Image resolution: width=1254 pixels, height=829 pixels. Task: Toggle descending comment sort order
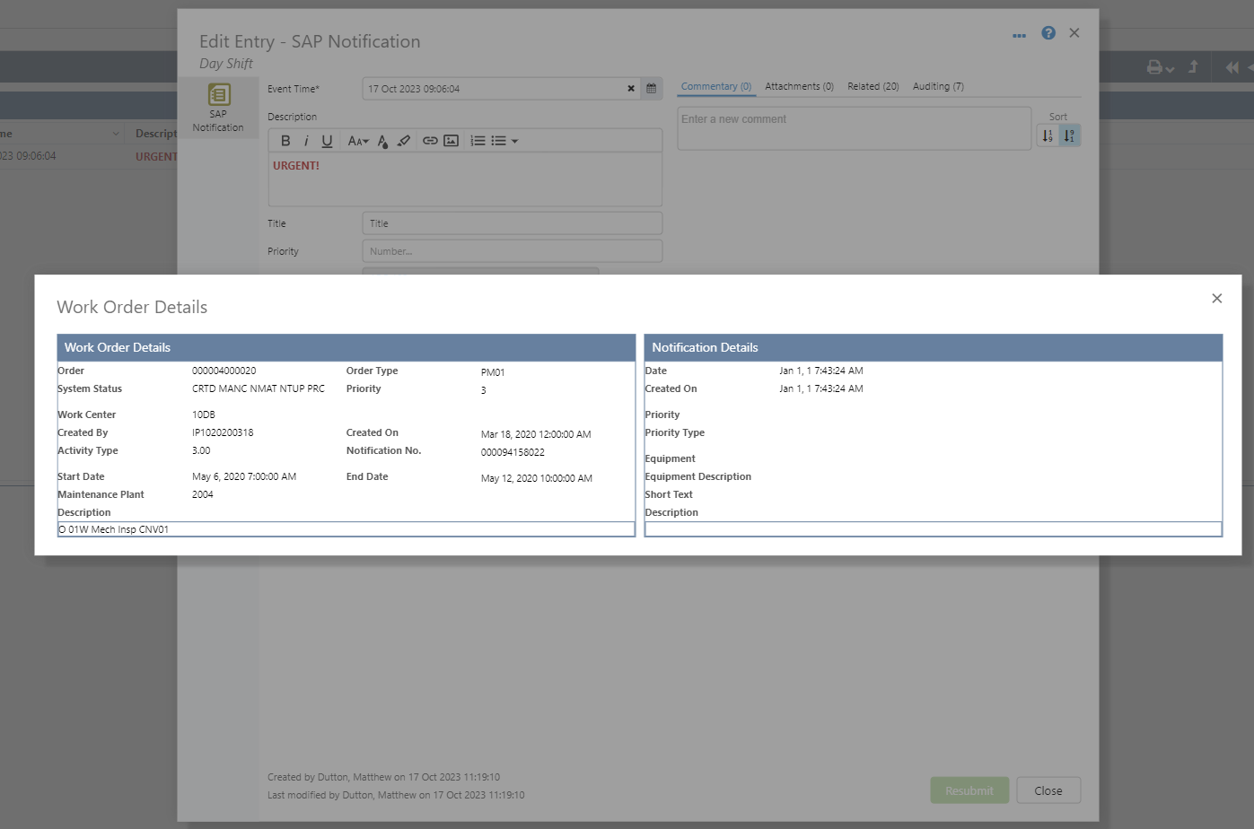coord(1069,135)
